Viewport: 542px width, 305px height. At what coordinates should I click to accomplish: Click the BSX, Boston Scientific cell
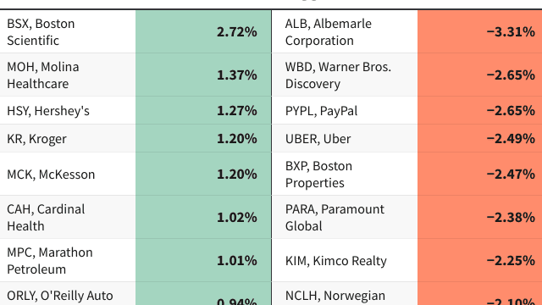tap(68, 31)
